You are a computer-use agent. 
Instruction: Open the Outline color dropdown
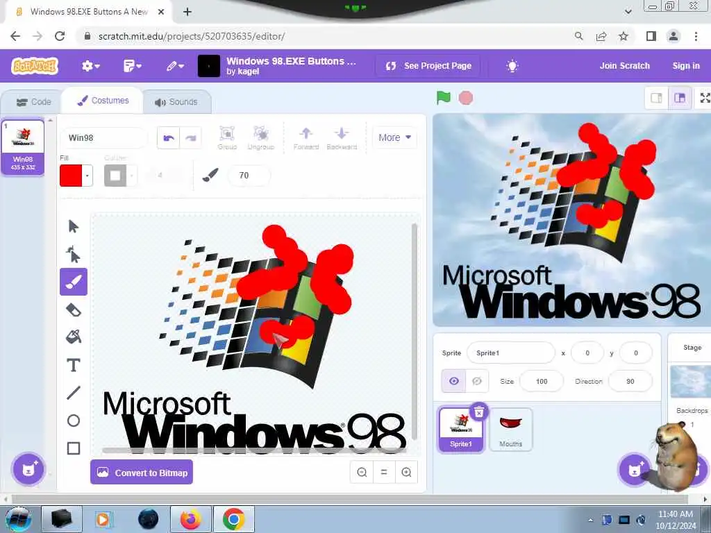tap(131, 176)
